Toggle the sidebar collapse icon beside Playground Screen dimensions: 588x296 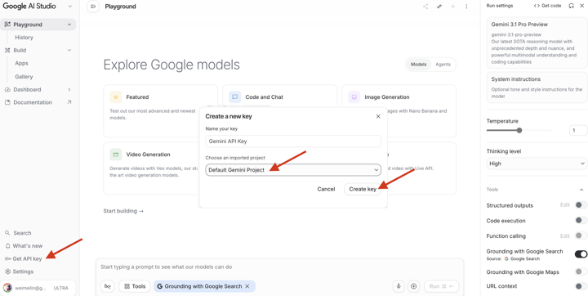(x=93, y=7)
